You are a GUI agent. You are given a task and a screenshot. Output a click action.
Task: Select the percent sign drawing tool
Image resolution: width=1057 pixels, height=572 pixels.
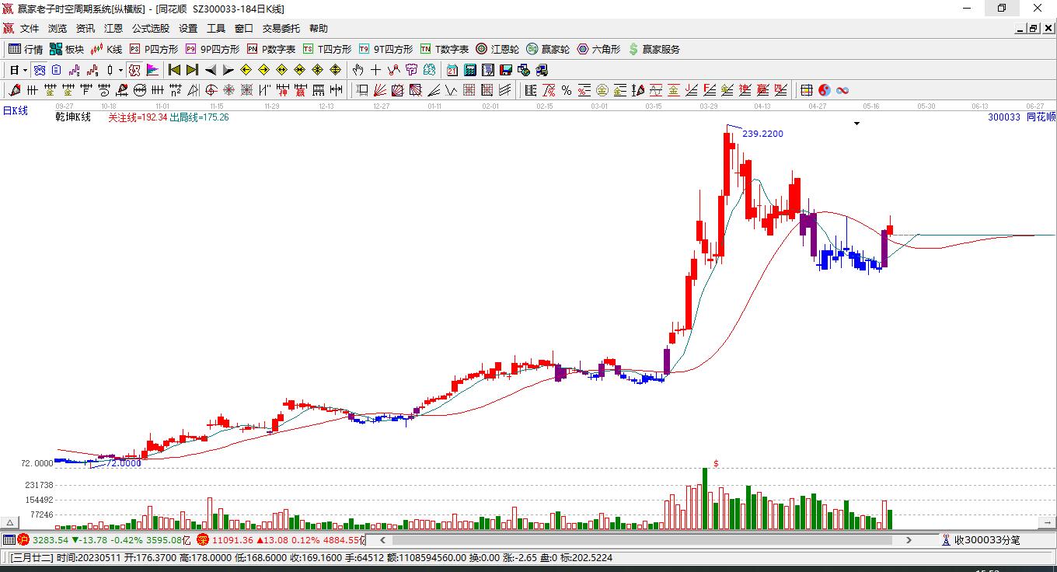(567, 90)
